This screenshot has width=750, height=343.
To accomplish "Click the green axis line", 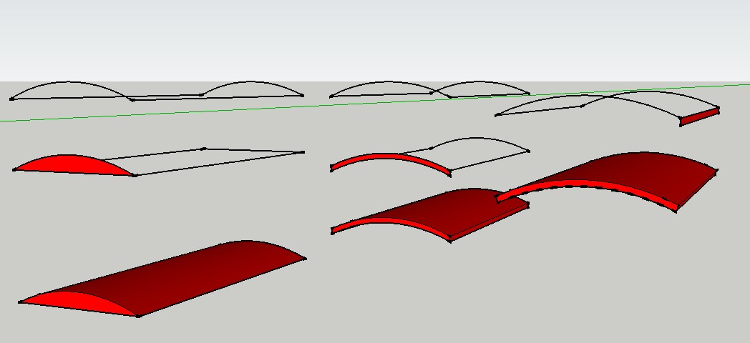I will [x=375, y=103].
